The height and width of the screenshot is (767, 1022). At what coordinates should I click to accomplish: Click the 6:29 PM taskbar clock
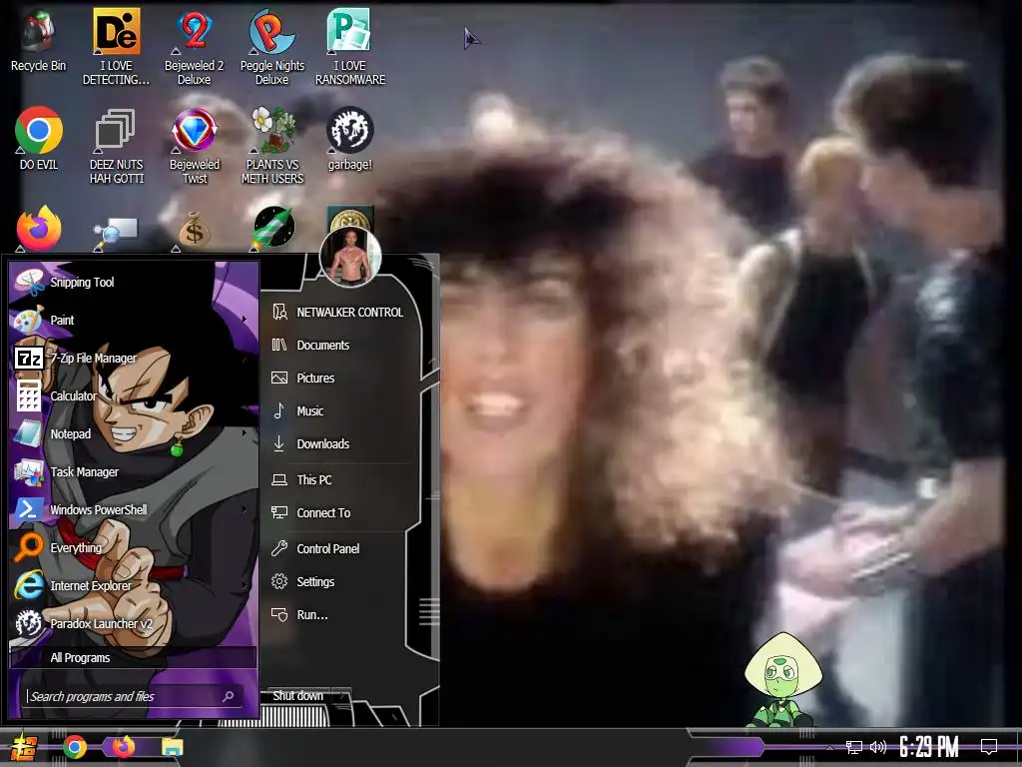pos(928,747)
